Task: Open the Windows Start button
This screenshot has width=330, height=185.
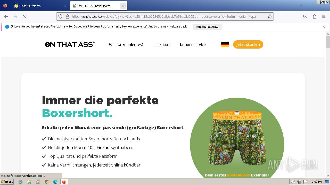Action: (7, 182)
